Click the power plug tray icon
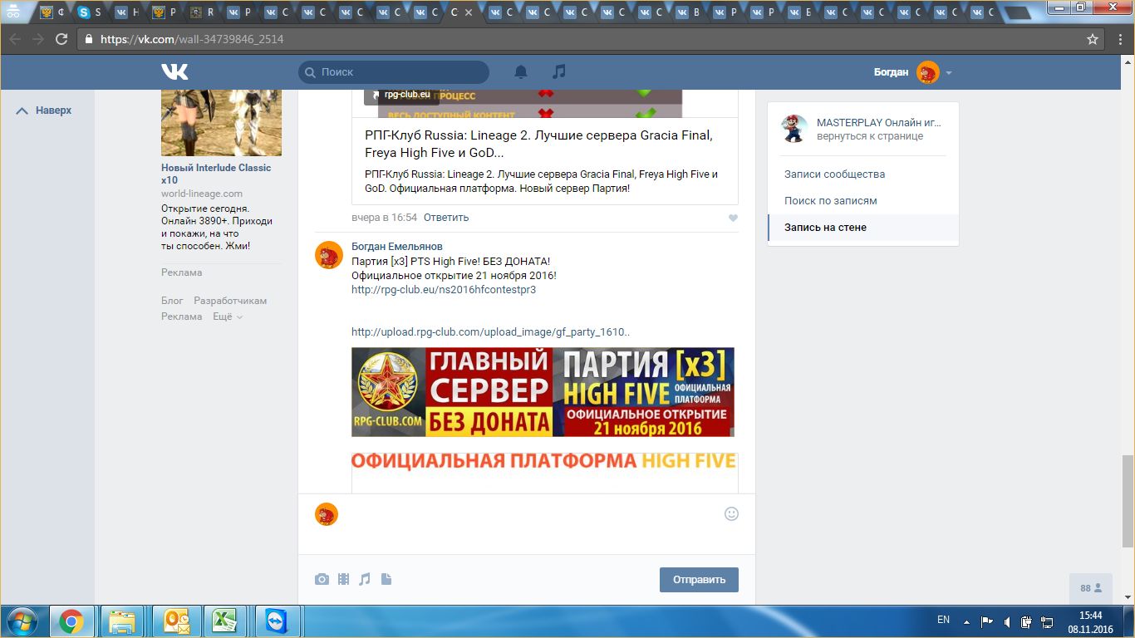 point(1026,621)
